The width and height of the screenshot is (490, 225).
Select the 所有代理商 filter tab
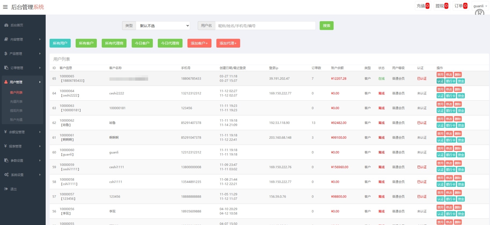tap(114, 43)
